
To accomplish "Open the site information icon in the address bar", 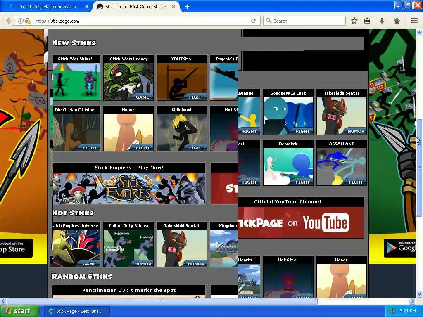I will coord(21,21).
